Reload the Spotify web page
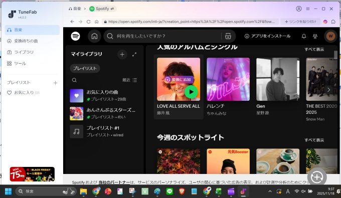This screenshot has width=341, height=198. 88,22
